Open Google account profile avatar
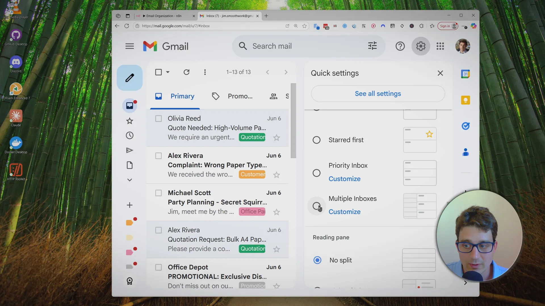Viewport: 545px width, 306px height. (463, 46)
